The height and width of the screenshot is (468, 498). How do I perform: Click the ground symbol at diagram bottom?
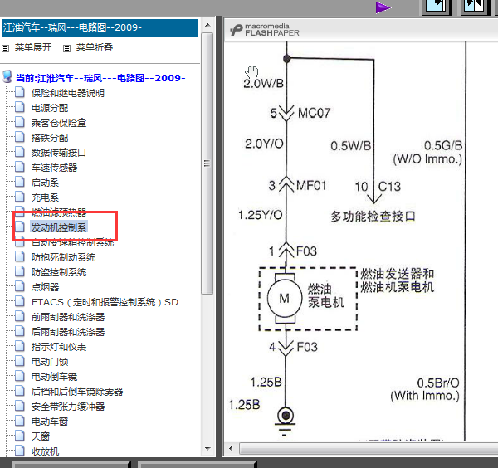(x=286, y=422)
